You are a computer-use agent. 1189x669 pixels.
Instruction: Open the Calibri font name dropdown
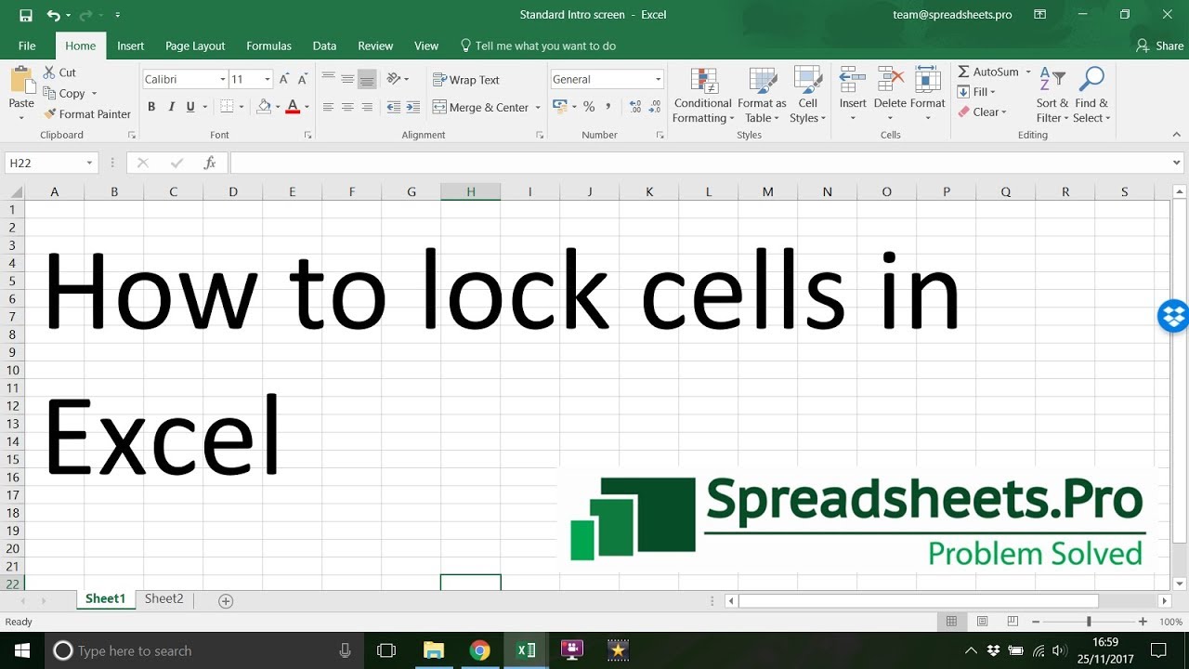point(223,80)
